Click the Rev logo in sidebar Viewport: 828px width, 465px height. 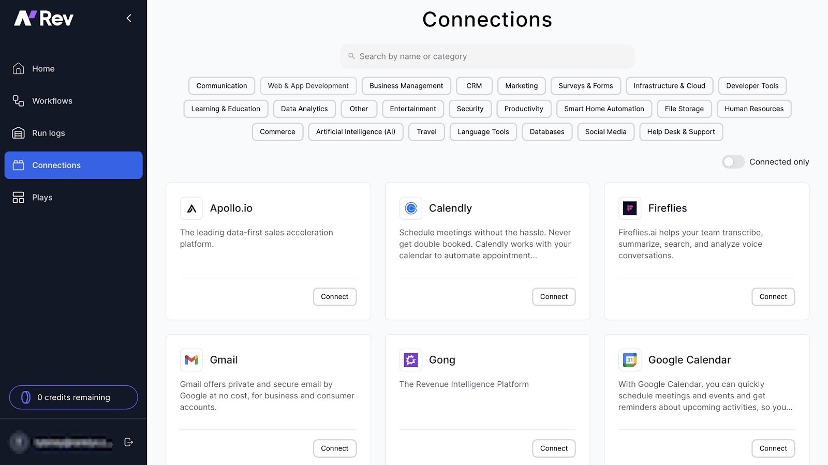click(44, 19)
